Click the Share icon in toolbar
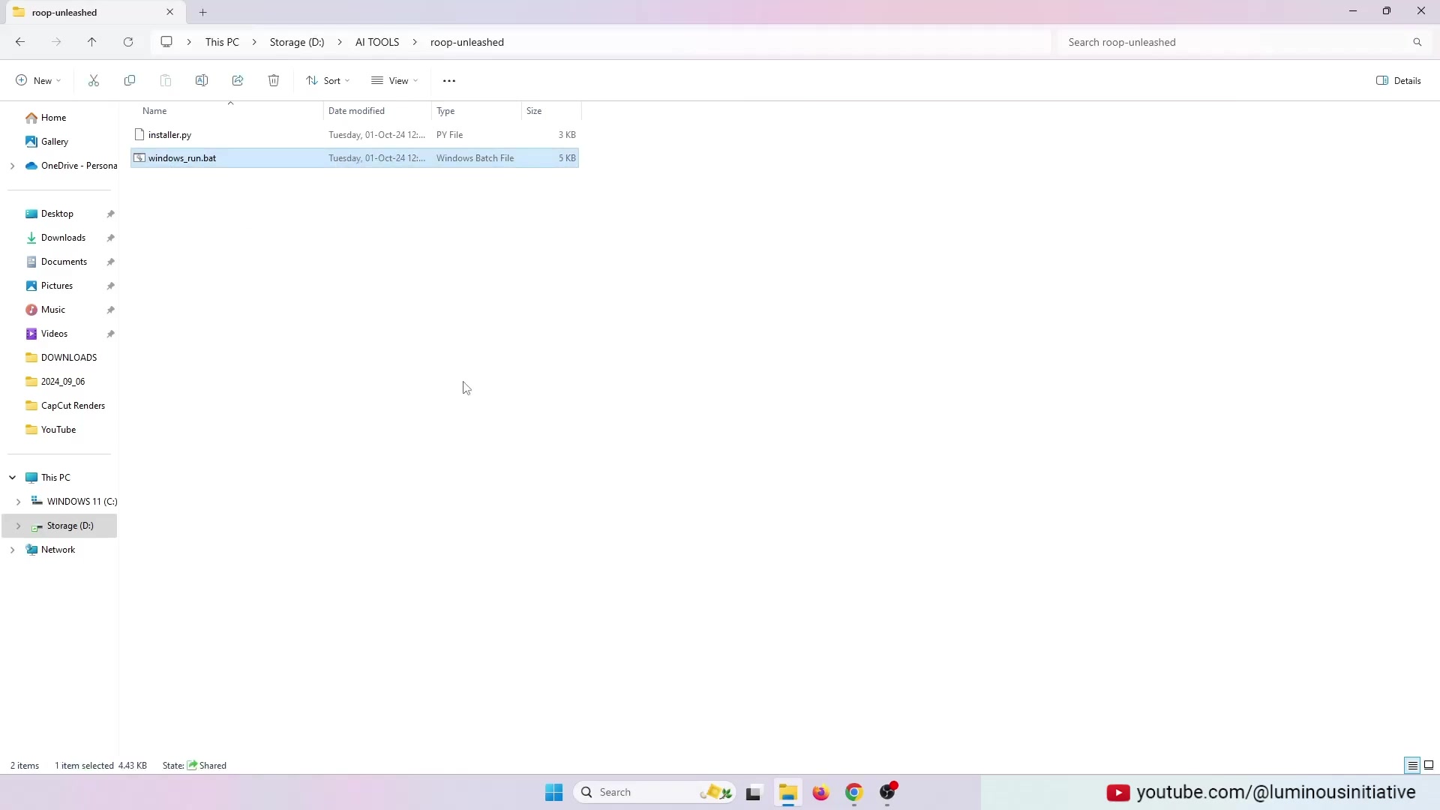1440x810 pixels. (238, 80)
